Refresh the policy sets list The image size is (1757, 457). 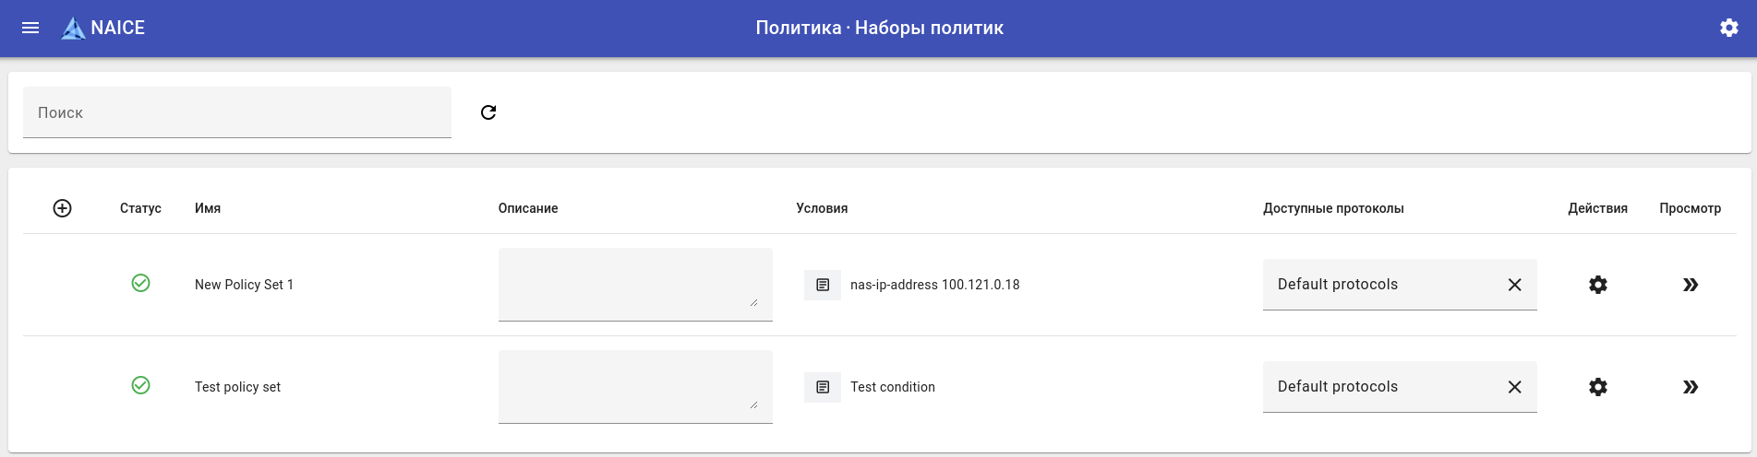pyautogui.click(x=488, y=112)
